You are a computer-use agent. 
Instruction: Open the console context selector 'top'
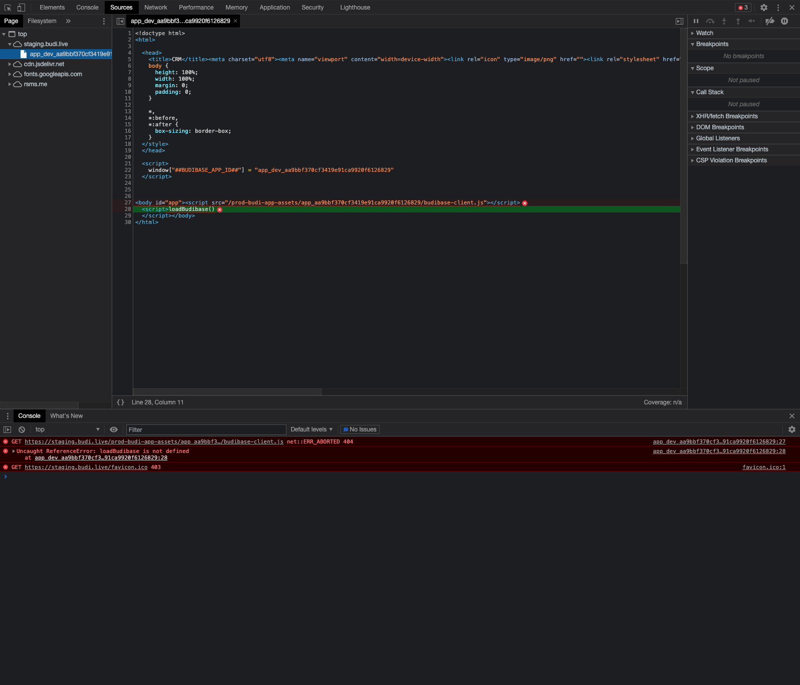pos(67,429)
